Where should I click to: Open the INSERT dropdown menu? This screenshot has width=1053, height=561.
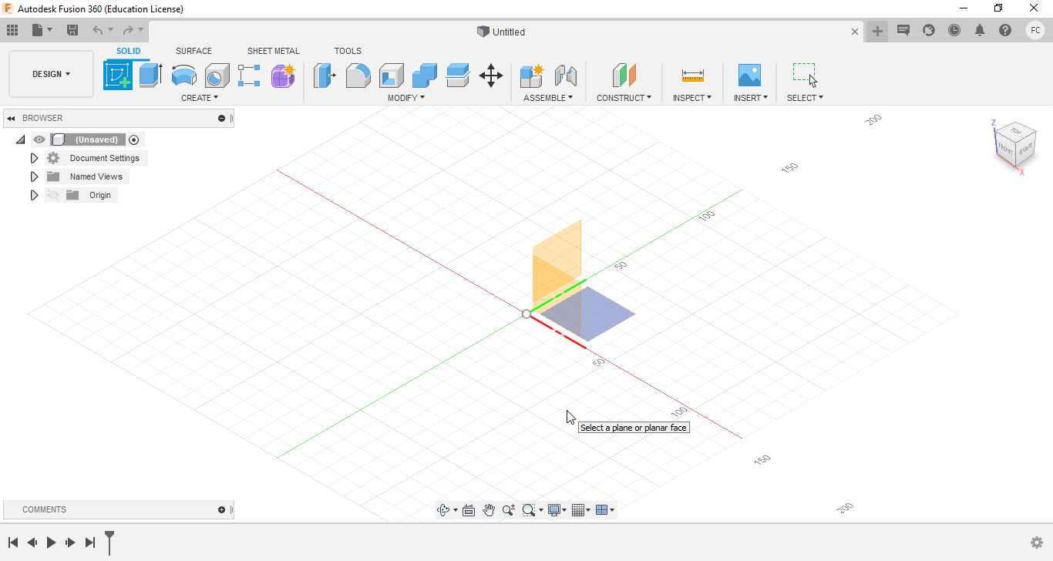pyautogui.click(x=751, y=98)
